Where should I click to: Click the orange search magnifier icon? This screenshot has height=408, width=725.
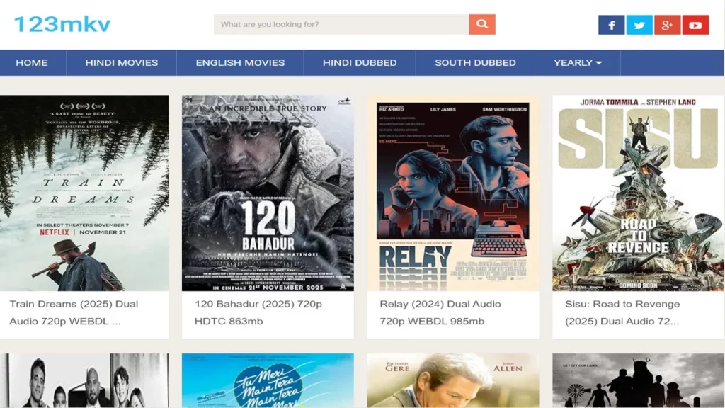pos(482,23)
